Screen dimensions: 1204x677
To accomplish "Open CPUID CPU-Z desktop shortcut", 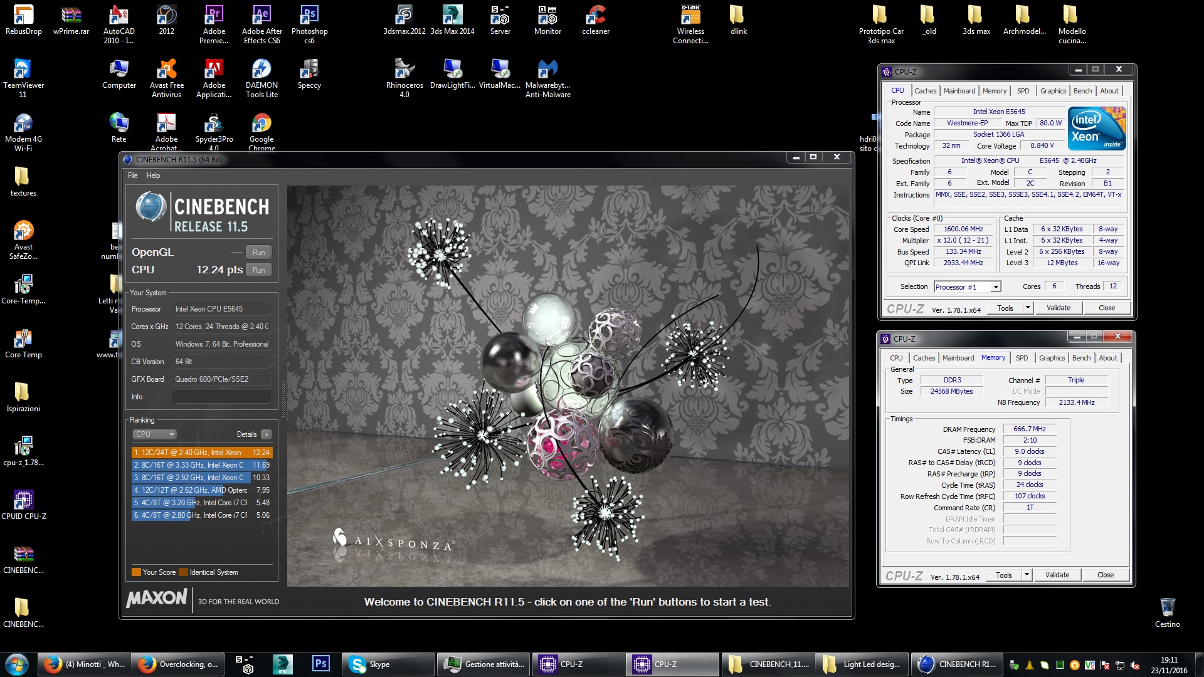I will pos(23,505).
